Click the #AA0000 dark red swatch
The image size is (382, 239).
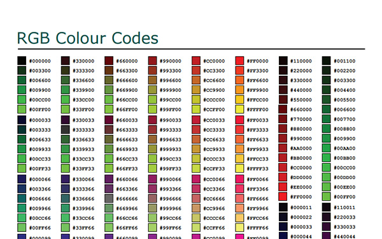click(283, 148)
